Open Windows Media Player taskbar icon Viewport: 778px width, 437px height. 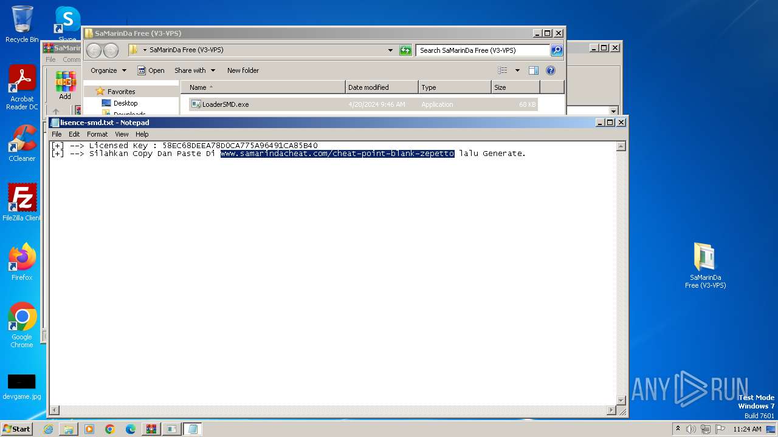coord(89,429)
